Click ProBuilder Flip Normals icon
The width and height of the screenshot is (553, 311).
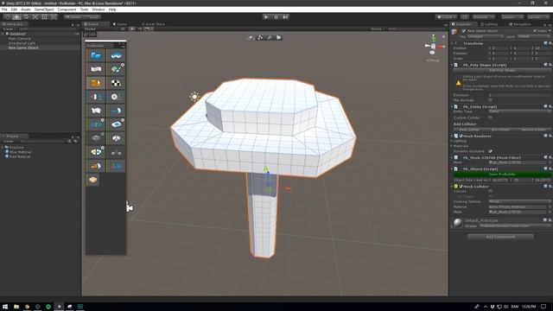[x=96, y=111]
